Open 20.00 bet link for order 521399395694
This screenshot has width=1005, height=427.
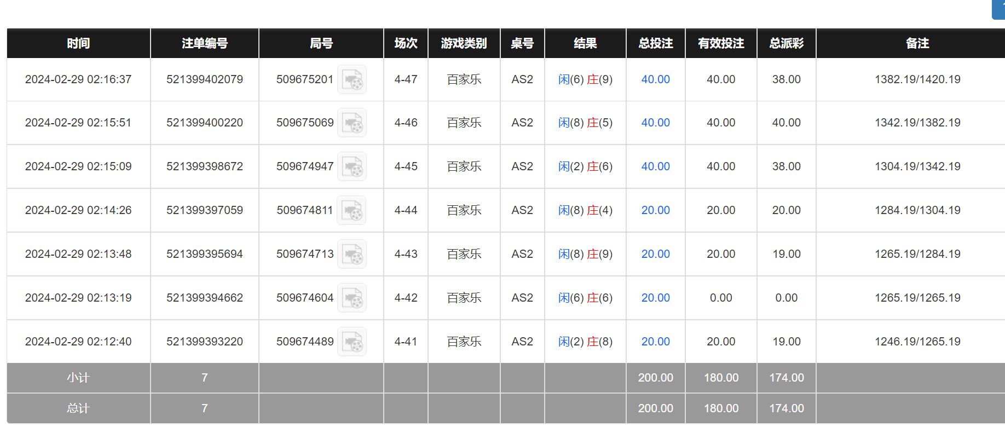655,254
